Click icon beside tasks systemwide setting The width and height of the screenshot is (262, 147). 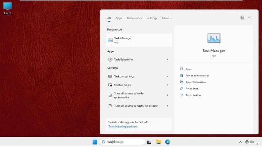pos(110,95)
